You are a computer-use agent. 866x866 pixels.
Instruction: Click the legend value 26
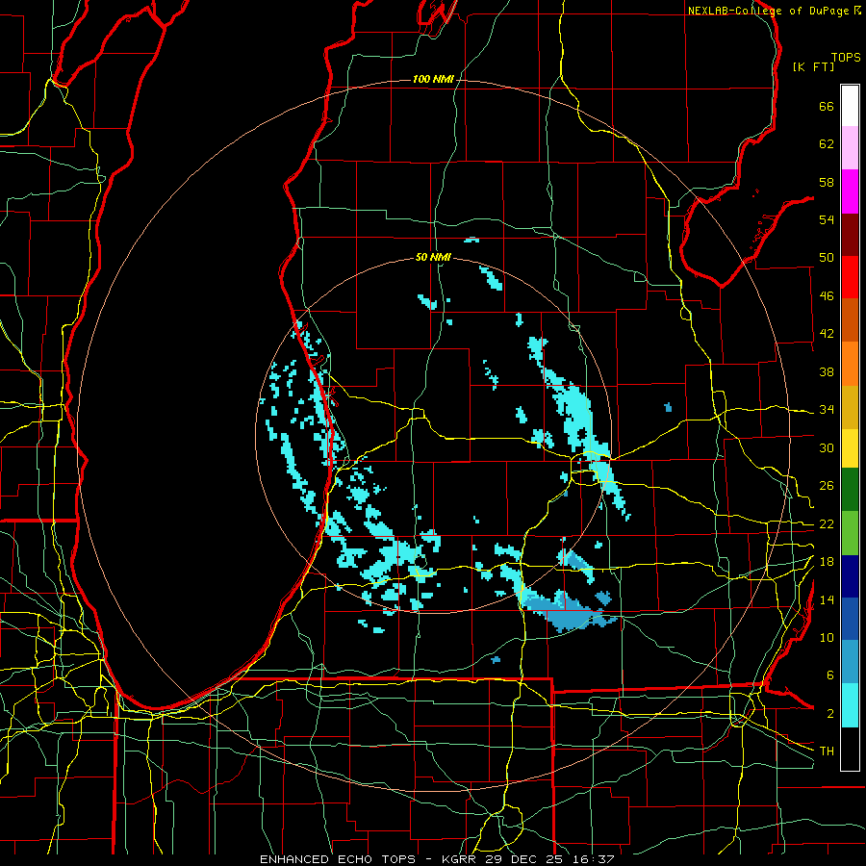(x=827, y=486)
